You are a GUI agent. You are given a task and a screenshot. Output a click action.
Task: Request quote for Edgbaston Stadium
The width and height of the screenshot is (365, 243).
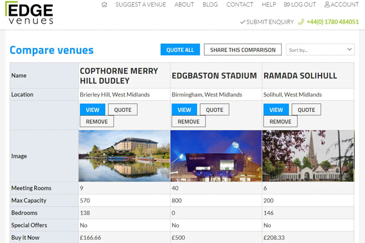(x=214, y=109)
